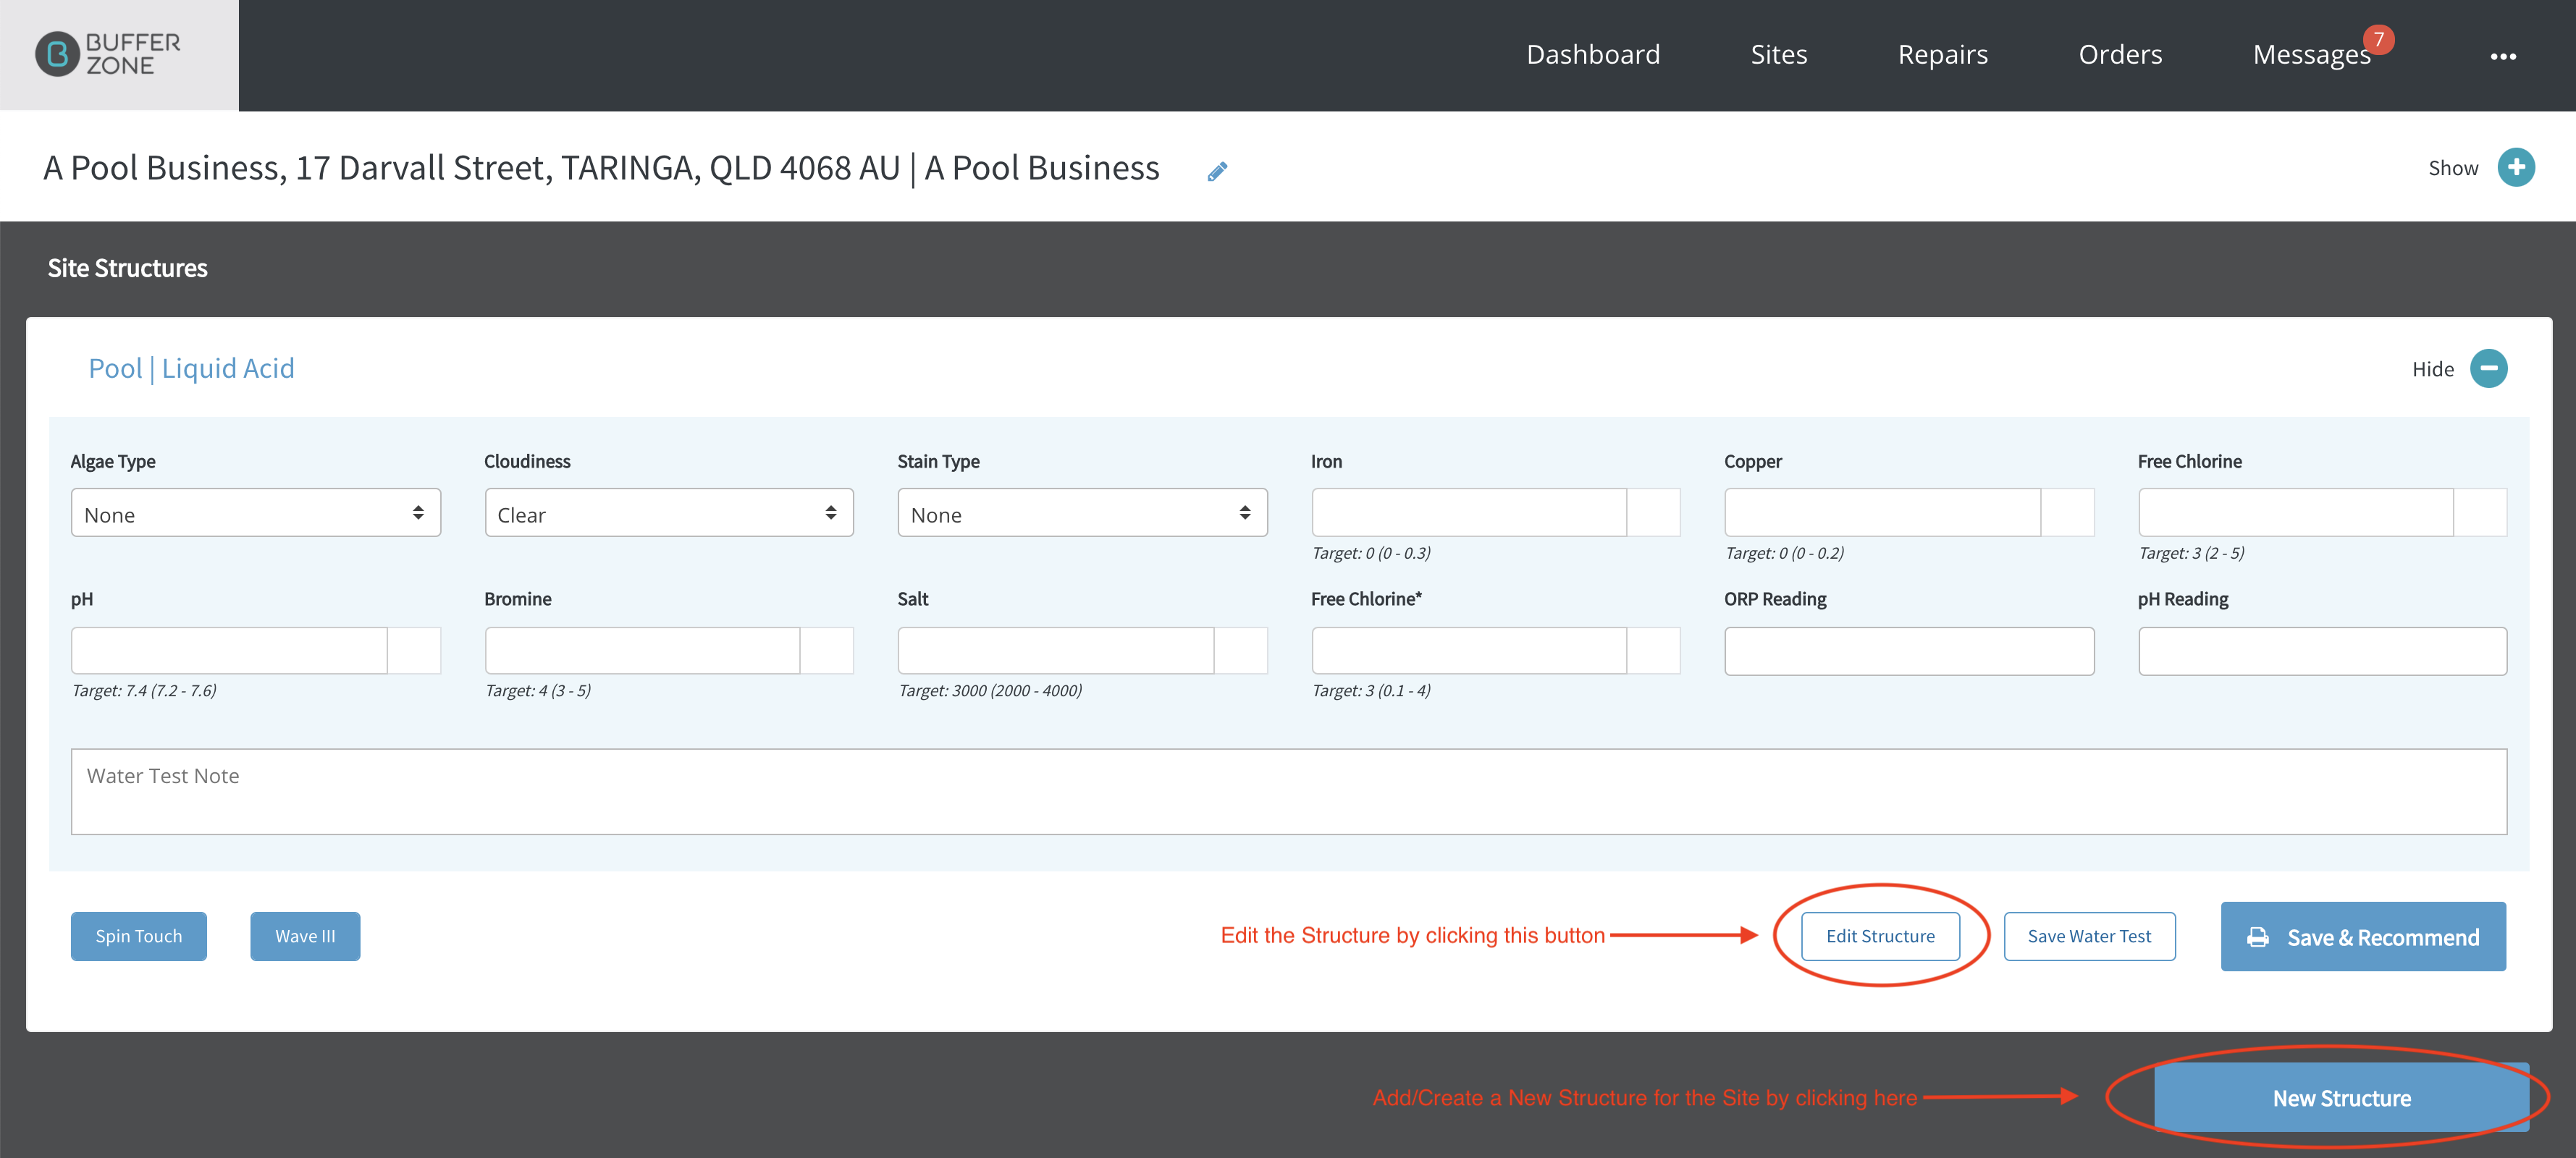Screen dimensions: 2576x1158
Task: Click the Iron input field
Action: [1469, 513]
